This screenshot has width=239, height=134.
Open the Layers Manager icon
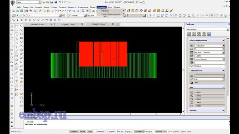pyautogui.click(x=13, y=15)
